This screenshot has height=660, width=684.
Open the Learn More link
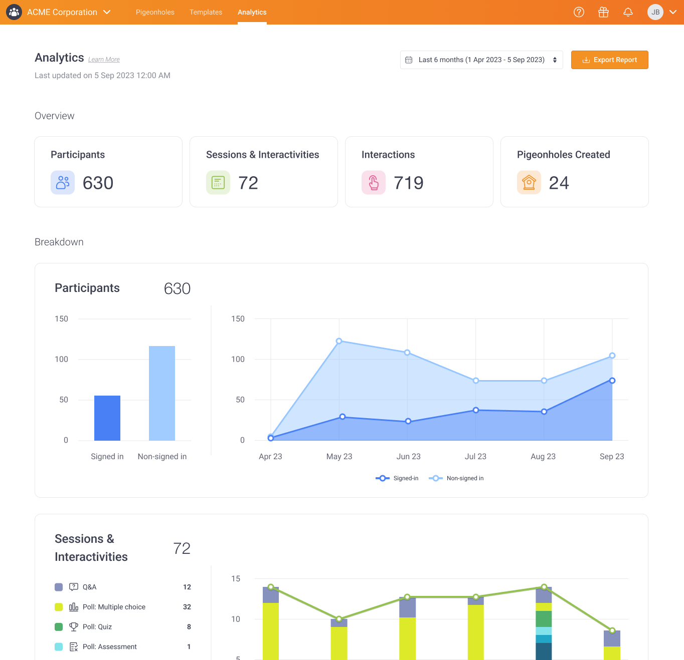point(104,60)
